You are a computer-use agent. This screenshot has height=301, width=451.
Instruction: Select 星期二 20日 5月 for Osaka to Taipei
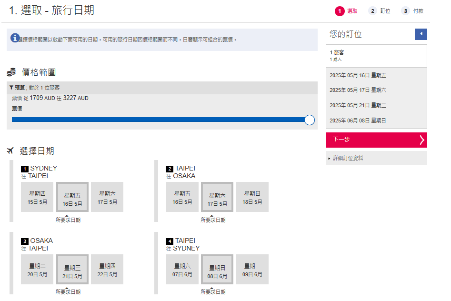click(x=37, y=270)
